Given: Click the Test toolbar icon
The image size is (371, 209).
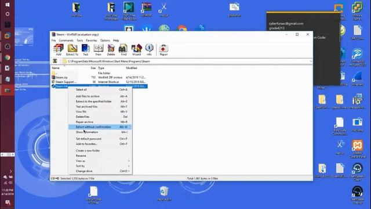Looking at the screenshot, I should 85,50.
